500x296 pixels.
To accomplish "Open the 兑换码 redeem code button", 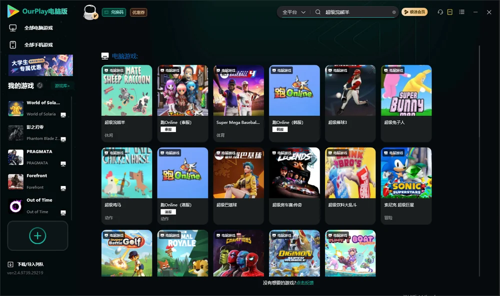I will (114, 12).
